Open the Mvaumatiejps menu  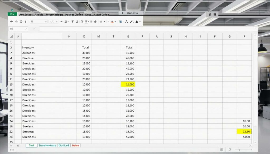click(54, 14)
